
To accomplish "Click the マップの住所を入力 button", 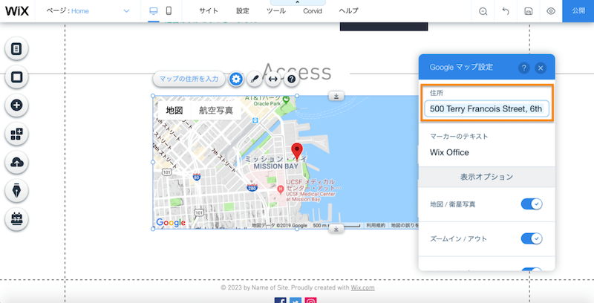I will [189, 79].
